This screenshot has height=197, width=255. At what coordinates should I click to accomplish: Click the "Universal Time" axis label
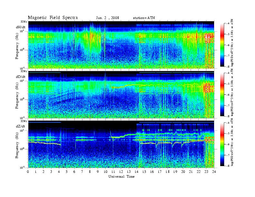(x=121, y=176)
